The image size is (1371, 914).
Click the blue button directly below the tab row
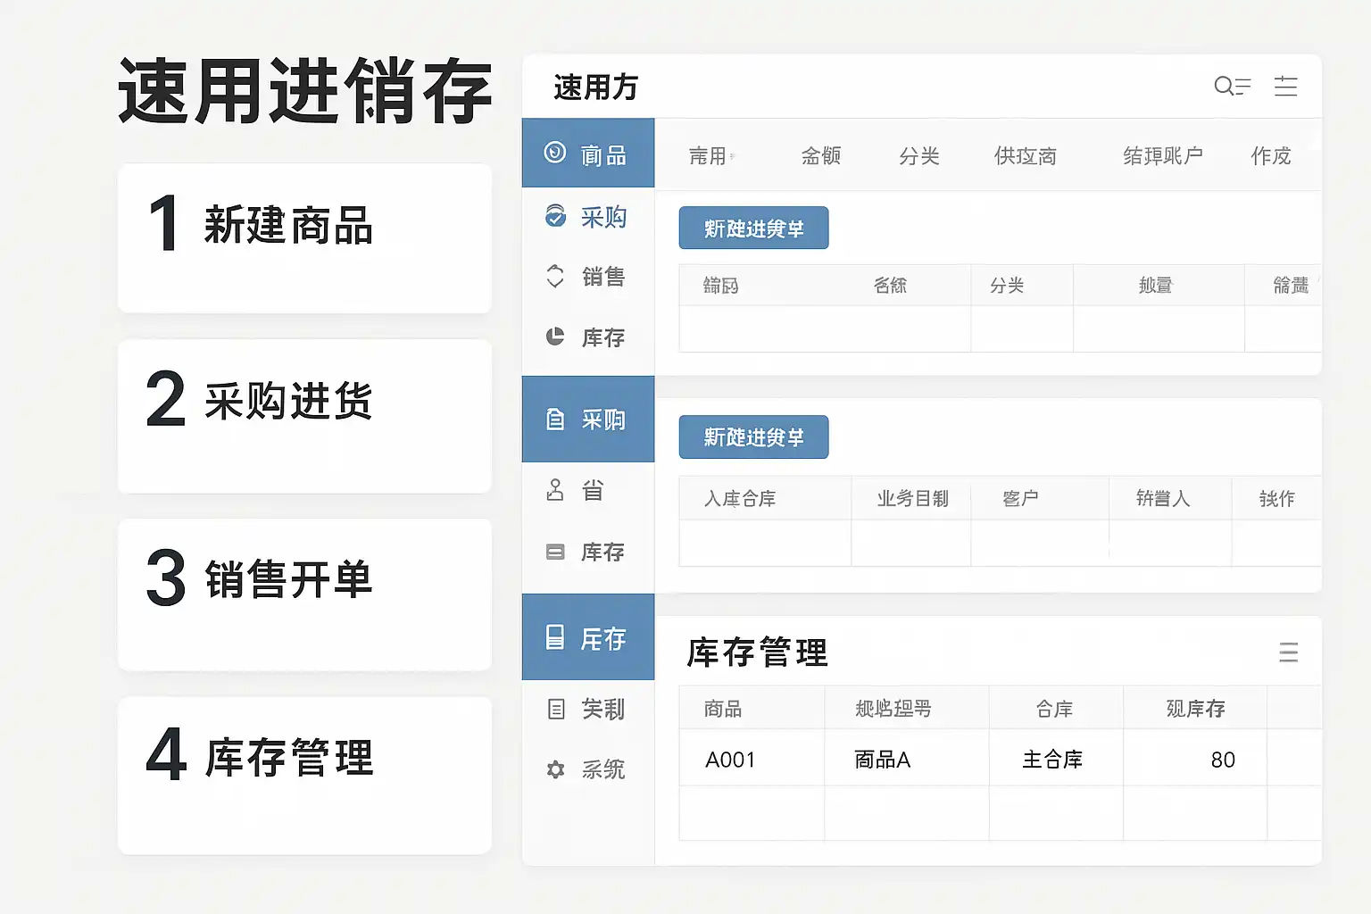(753, 228)
